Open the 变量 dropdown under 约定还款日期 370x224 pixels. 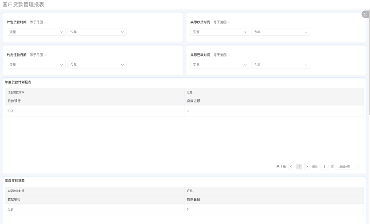36,65
